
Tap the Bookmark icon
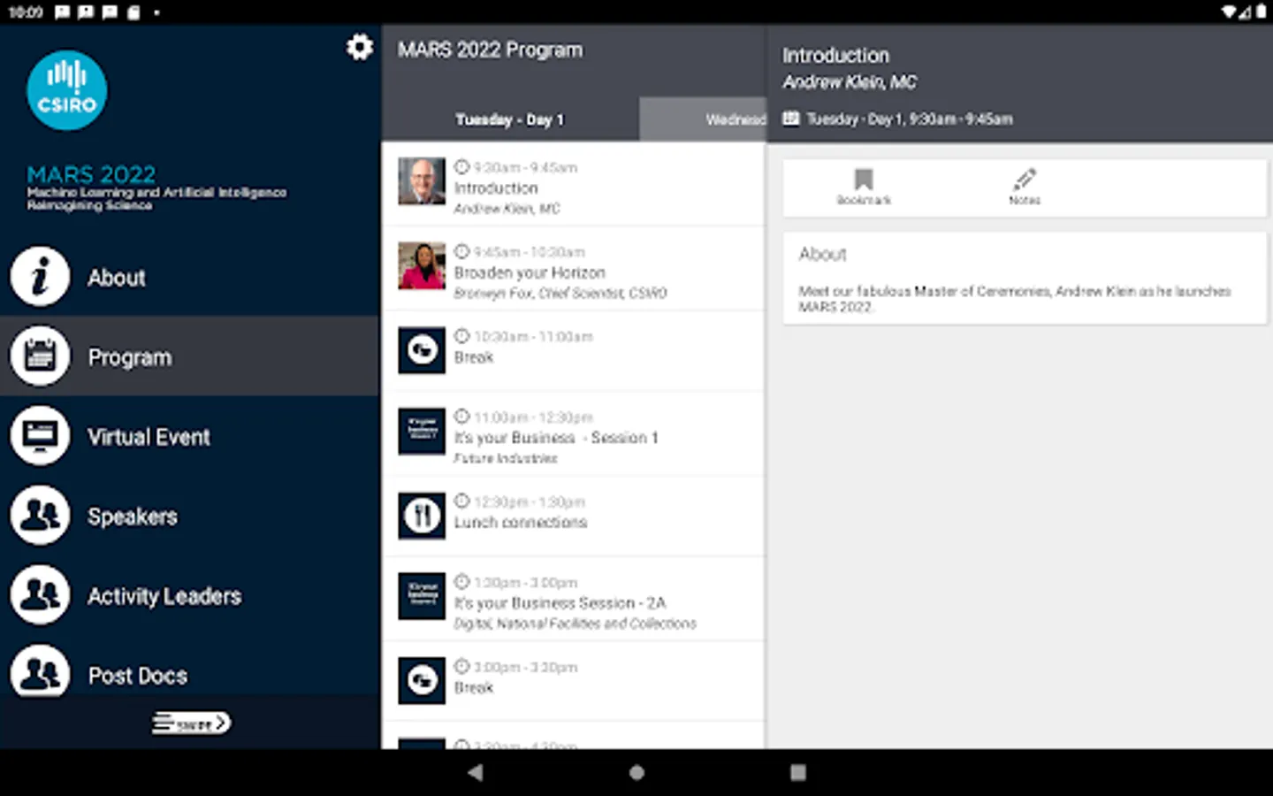tap(864, 179)
